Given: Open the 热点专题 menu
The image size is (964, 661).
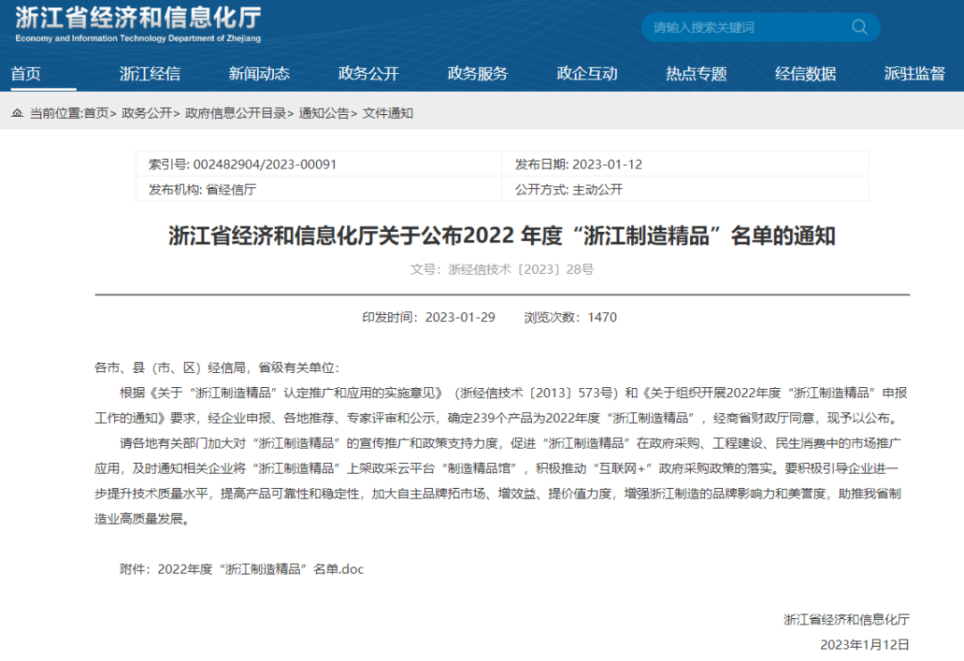Looking at the screenshot, I should point(696,74).
